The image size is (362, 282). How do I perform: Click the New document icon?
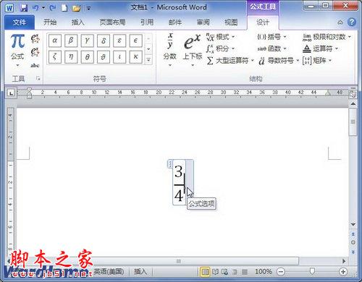(64, 8)
